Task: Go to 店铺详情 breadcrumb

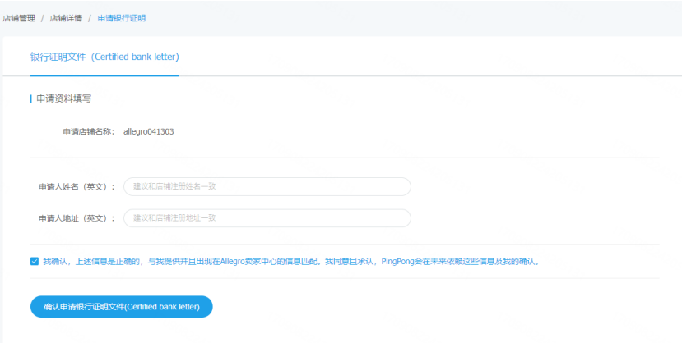Action: (x=66, y=18)
